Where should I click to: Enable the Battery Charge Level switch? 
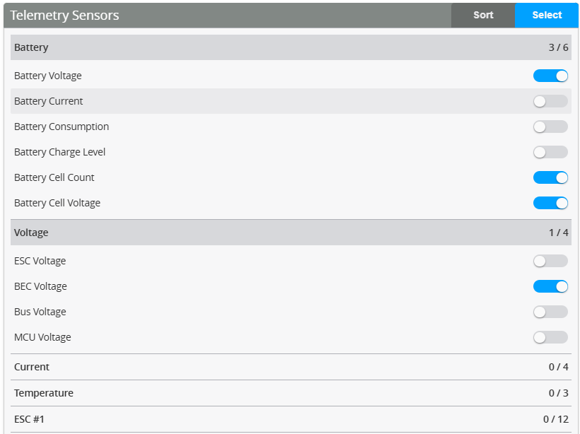click(550, 152)
